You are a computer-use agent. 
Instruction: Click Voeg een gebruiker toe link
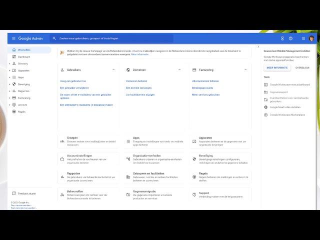tap(73, 81)
